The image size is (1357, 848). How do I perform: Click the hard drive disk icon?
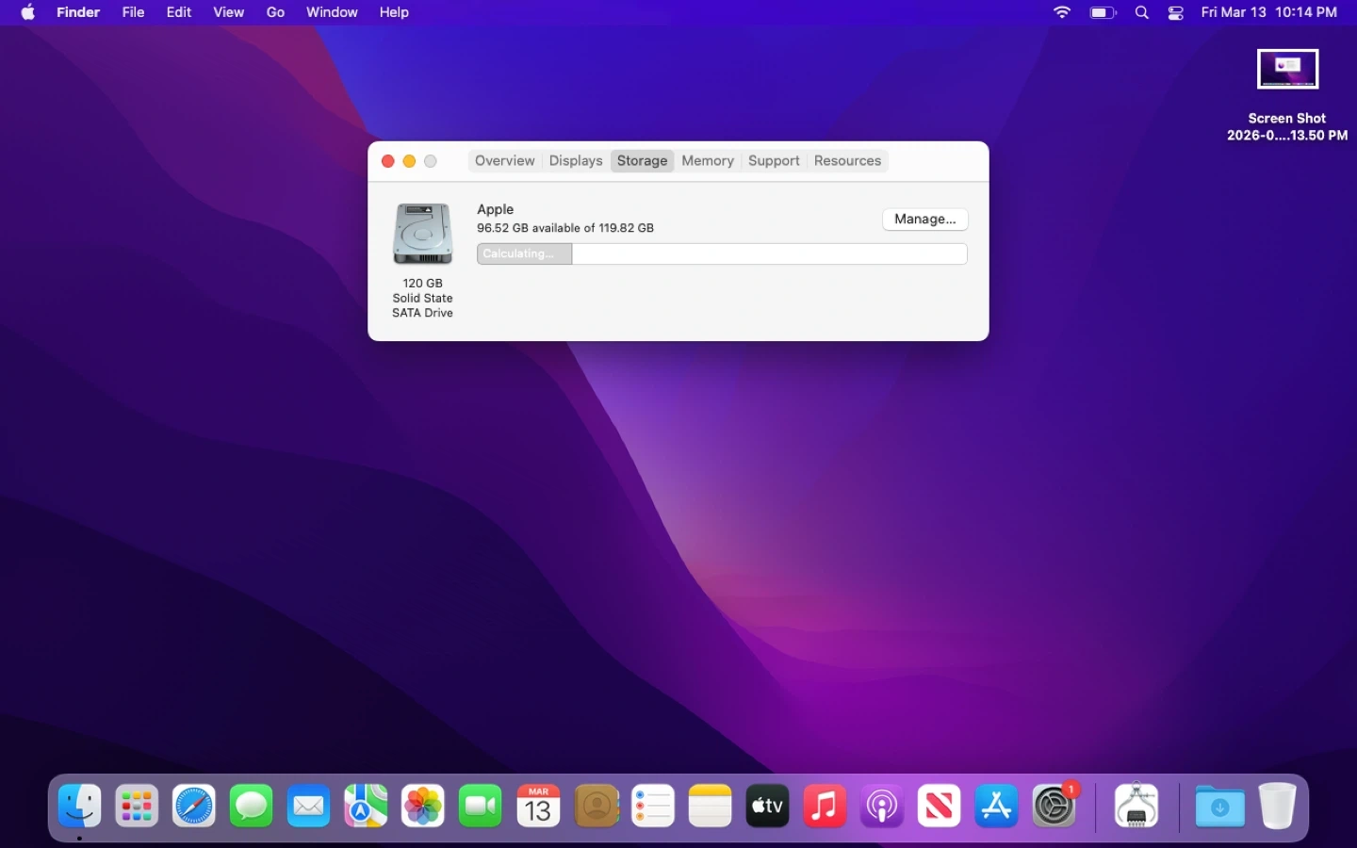point(422,234)
